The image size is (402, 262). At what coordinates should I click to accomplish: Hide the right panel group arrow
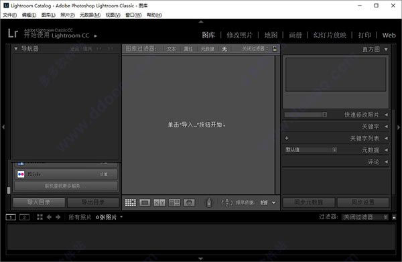click(399, 127)
